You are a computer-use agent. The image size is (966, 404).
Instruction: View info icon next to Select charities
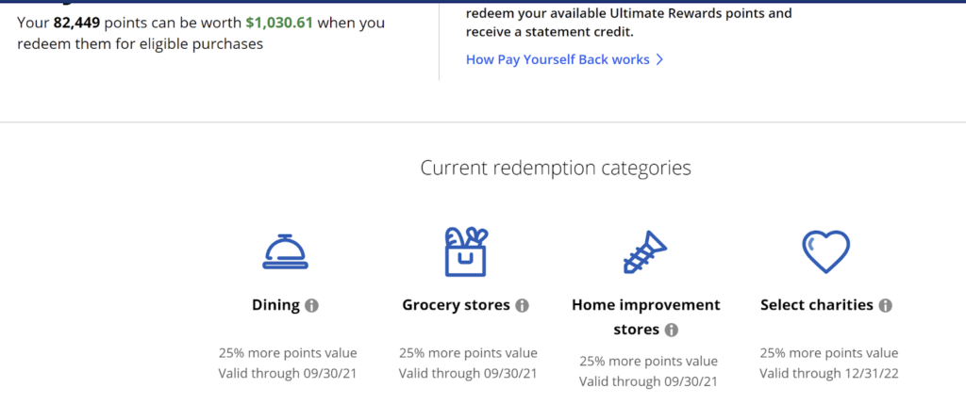pyautogui.click(x=886, y=305)
